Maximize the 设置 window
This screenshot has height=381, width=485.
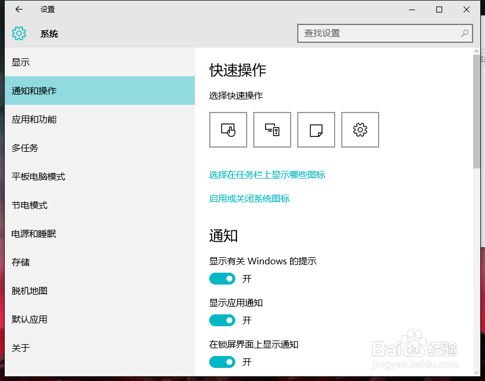point(439,10)
